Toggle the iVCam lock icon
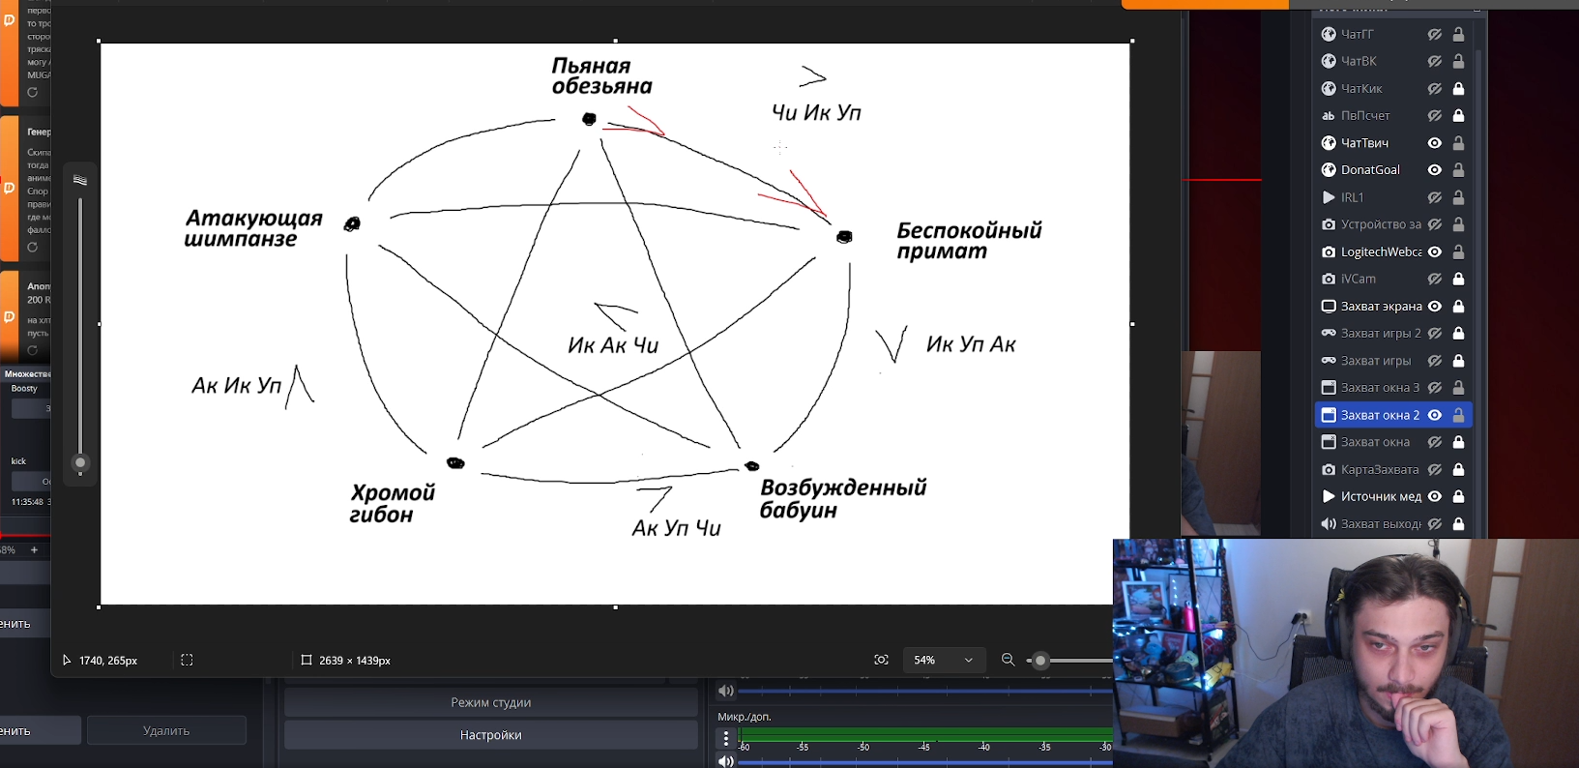1579x768 pixels. click(x=1458, y=279)
